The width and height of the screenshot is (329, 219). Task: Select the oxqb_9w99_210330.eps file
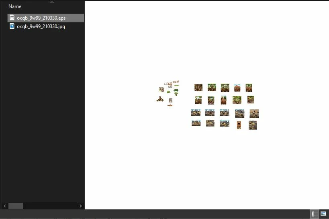pos(45,18)
